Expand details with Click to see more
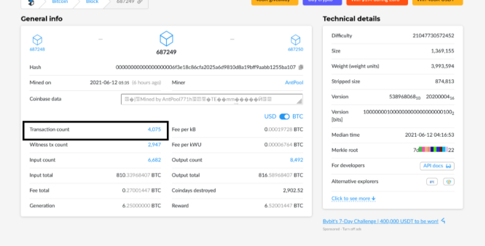This screenshot has width=485, height=246. (354, 198)
